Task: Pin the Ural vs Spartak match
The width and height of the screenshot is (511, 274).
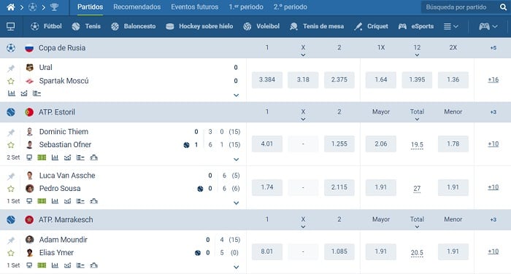Action: 11,68
